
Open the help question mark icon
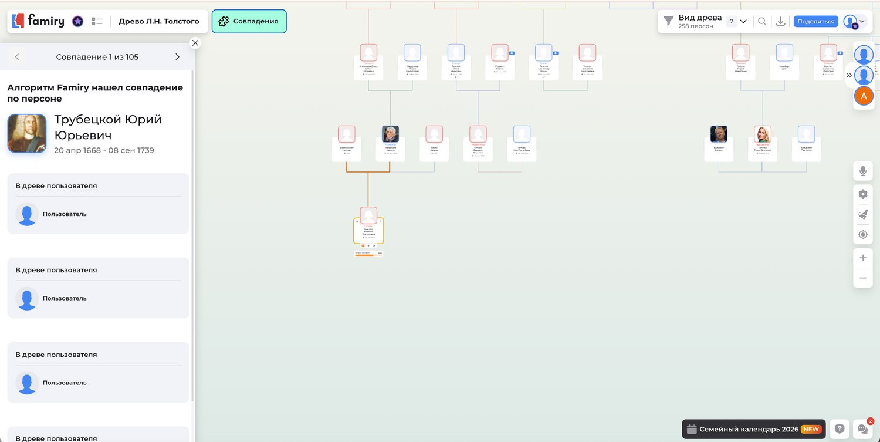[840, 429]
